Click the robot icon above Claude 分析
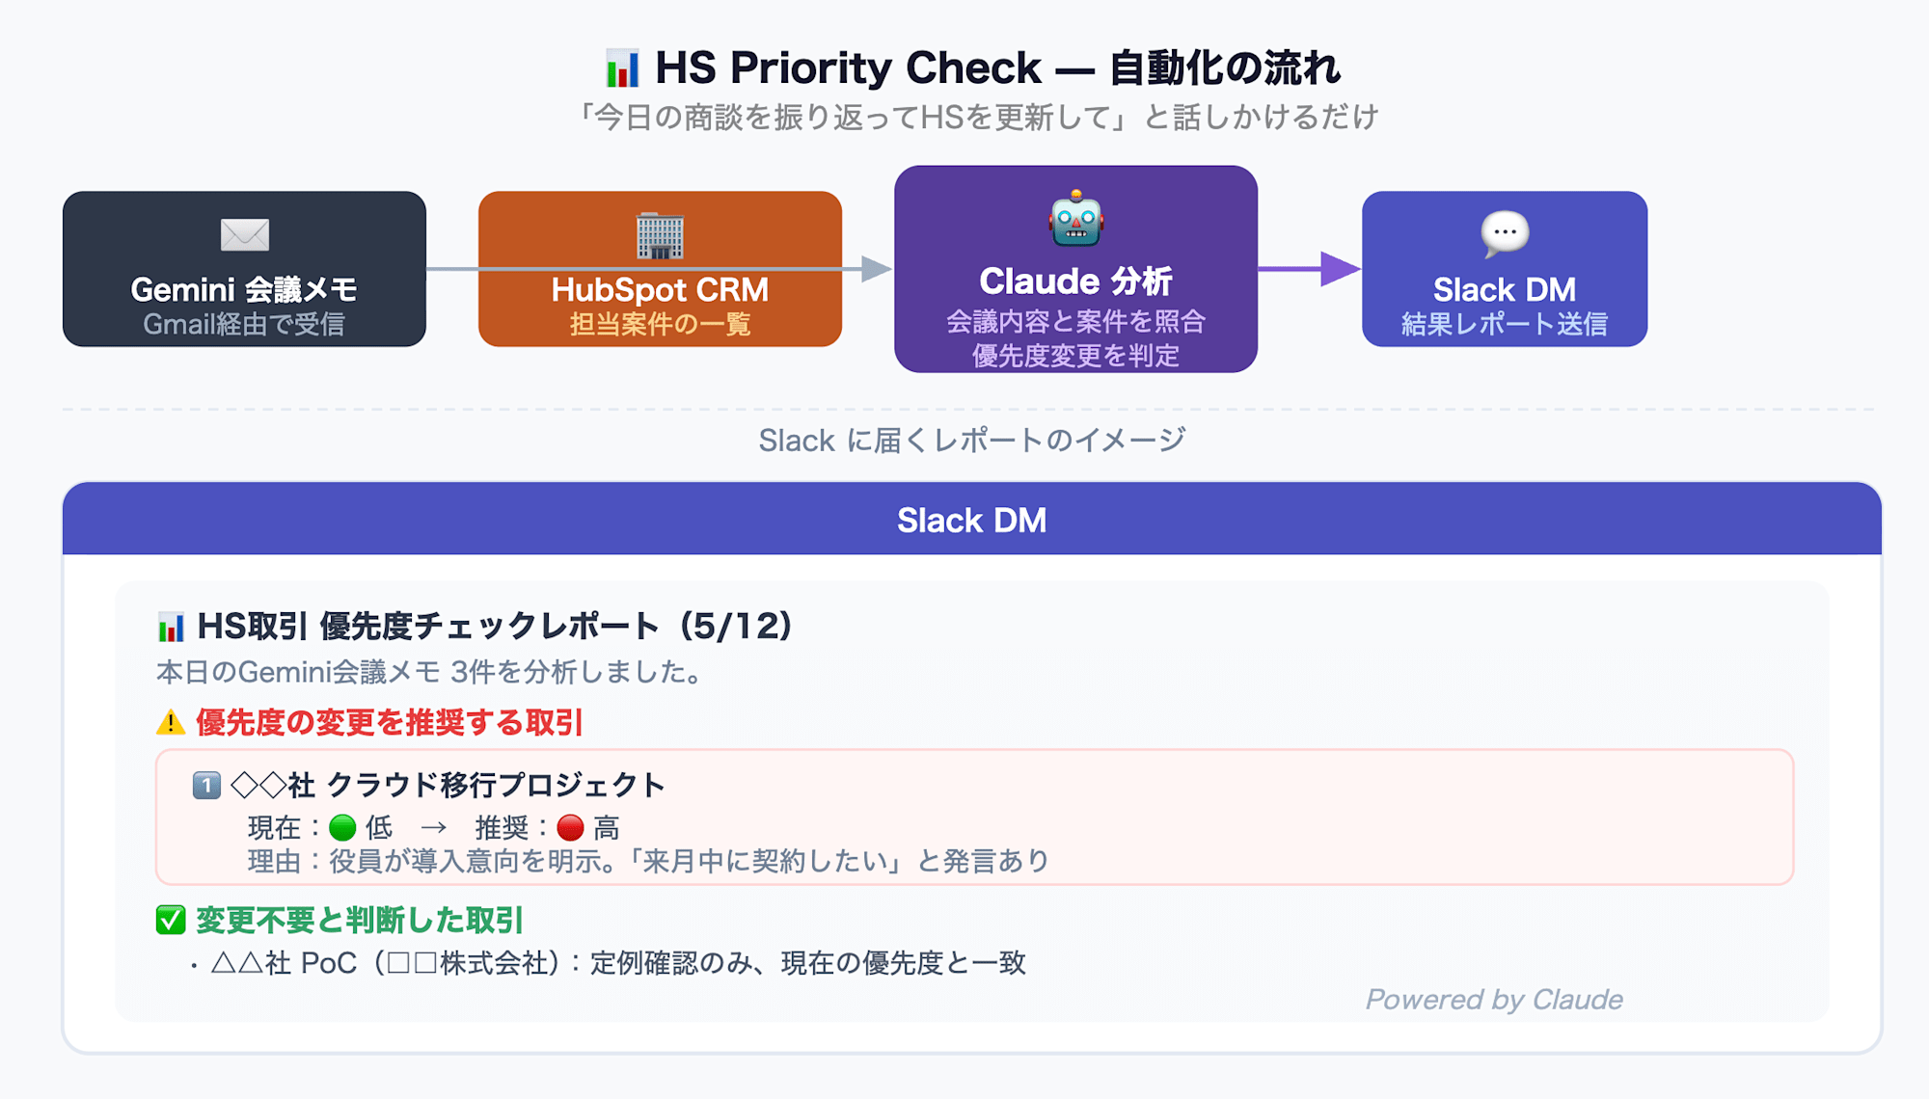This screenshot has height=1099, width=1929. pyautogui.click(x=1076, y=219)
